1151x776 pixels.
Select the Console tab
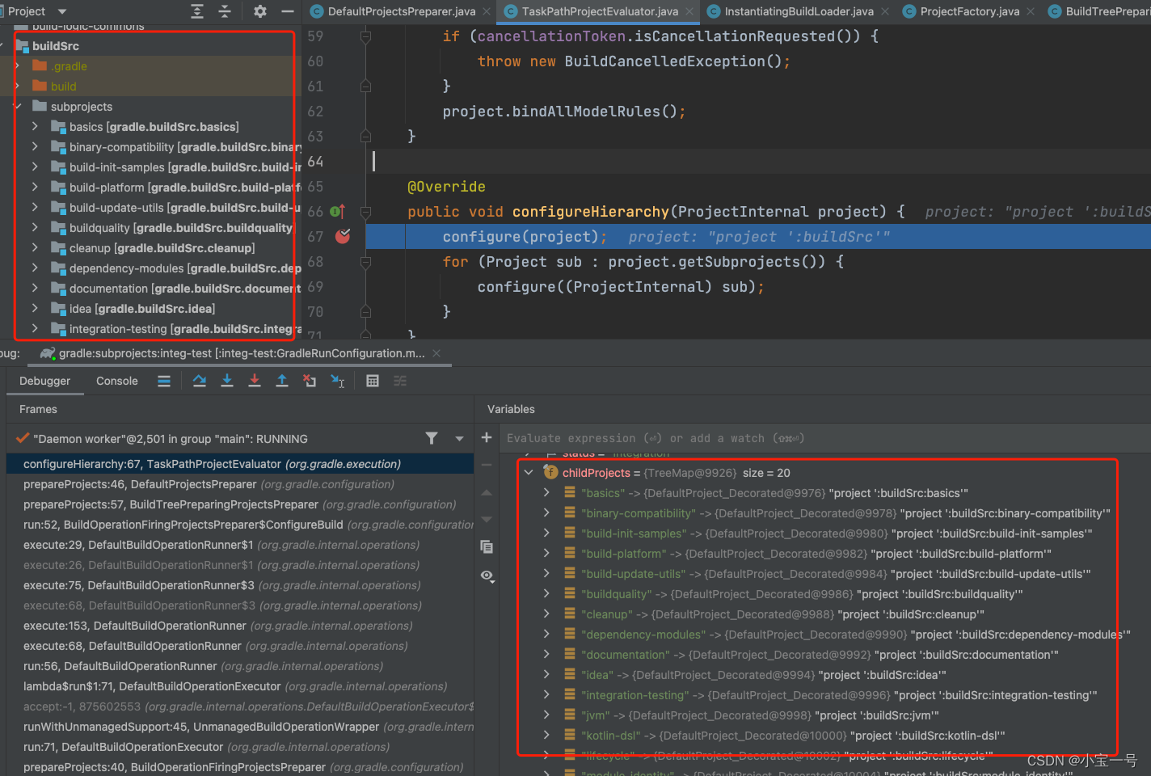click(117, 381)
